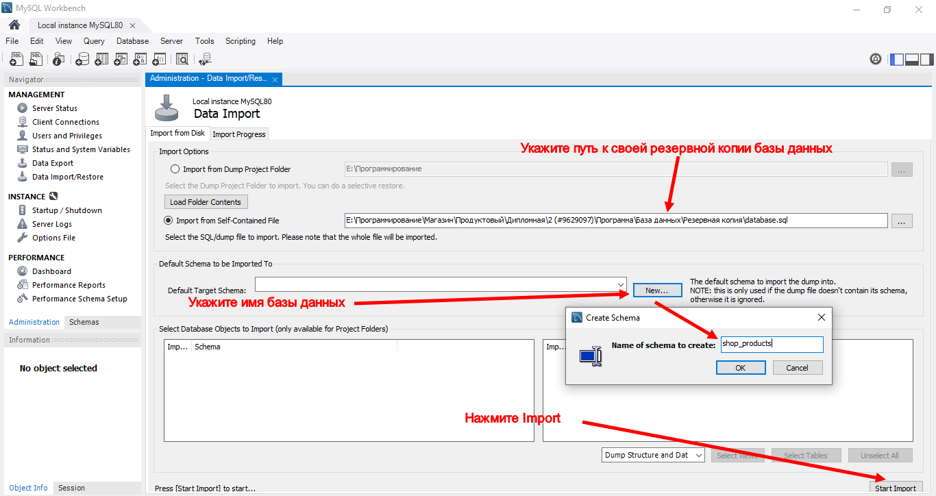Browse for self-contained file with ... button

pos(902,221)
